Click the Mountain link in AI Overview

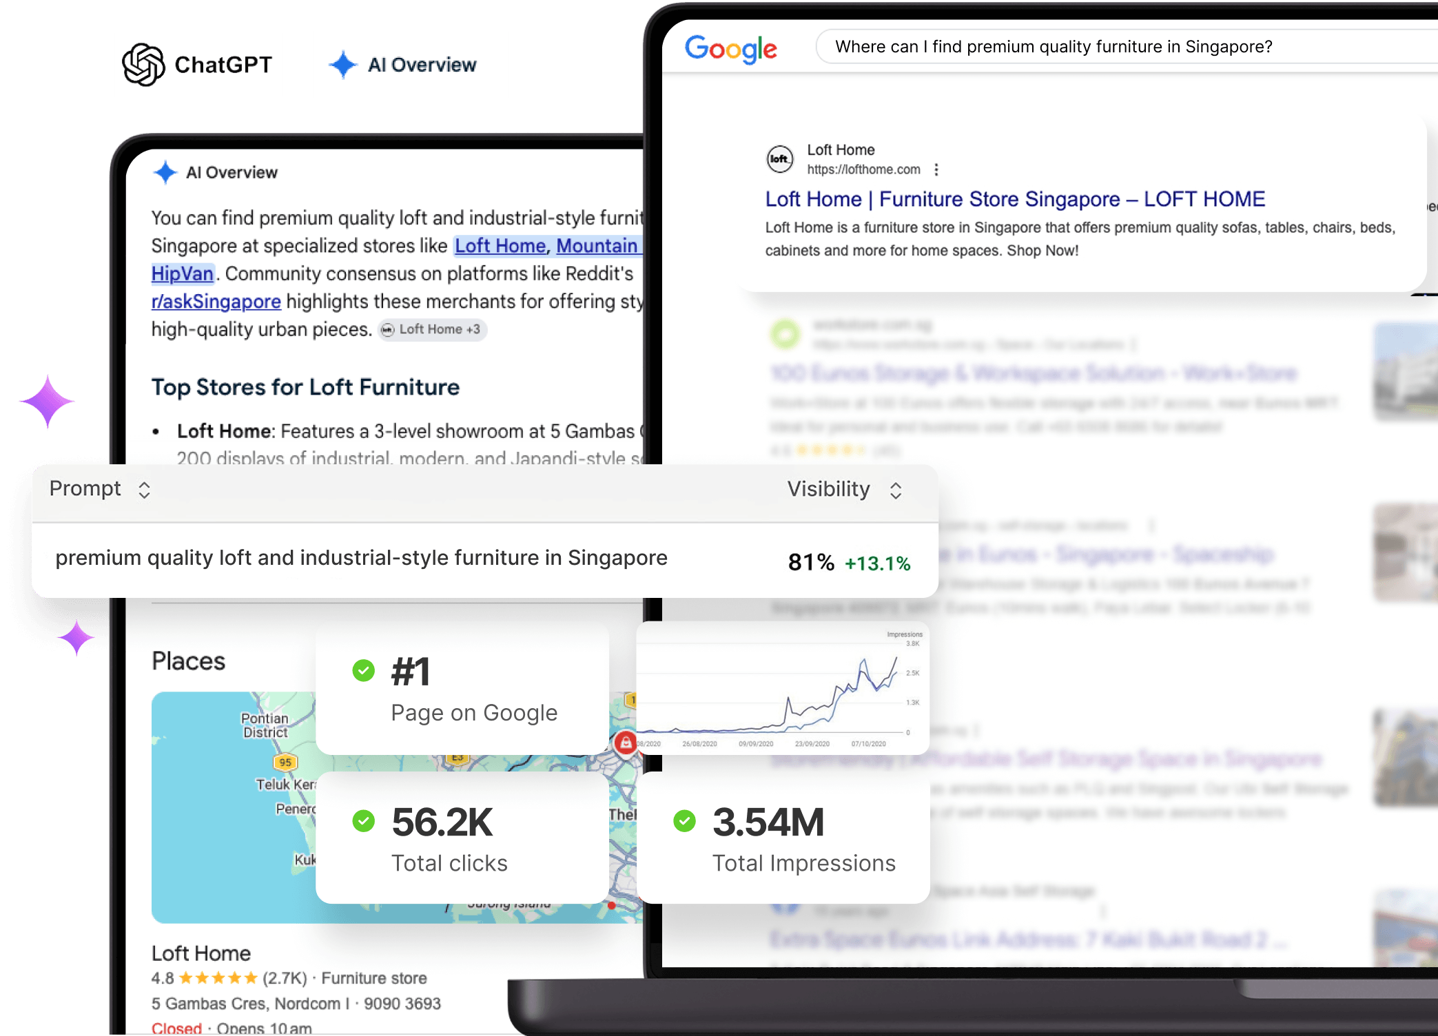(598, 246)
